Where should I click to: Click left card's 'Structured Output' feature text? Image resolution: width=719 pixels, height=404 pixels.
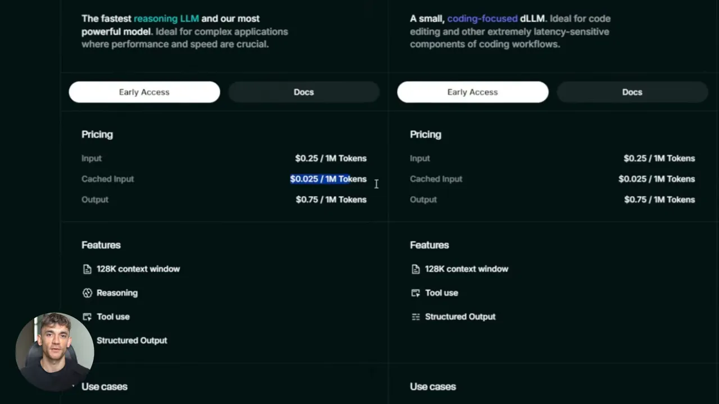pyautogui.click(x=132, y=341)
